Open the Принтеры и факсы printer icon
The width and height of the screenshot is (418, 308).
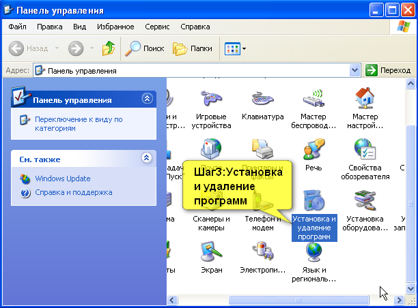(262, 149)
